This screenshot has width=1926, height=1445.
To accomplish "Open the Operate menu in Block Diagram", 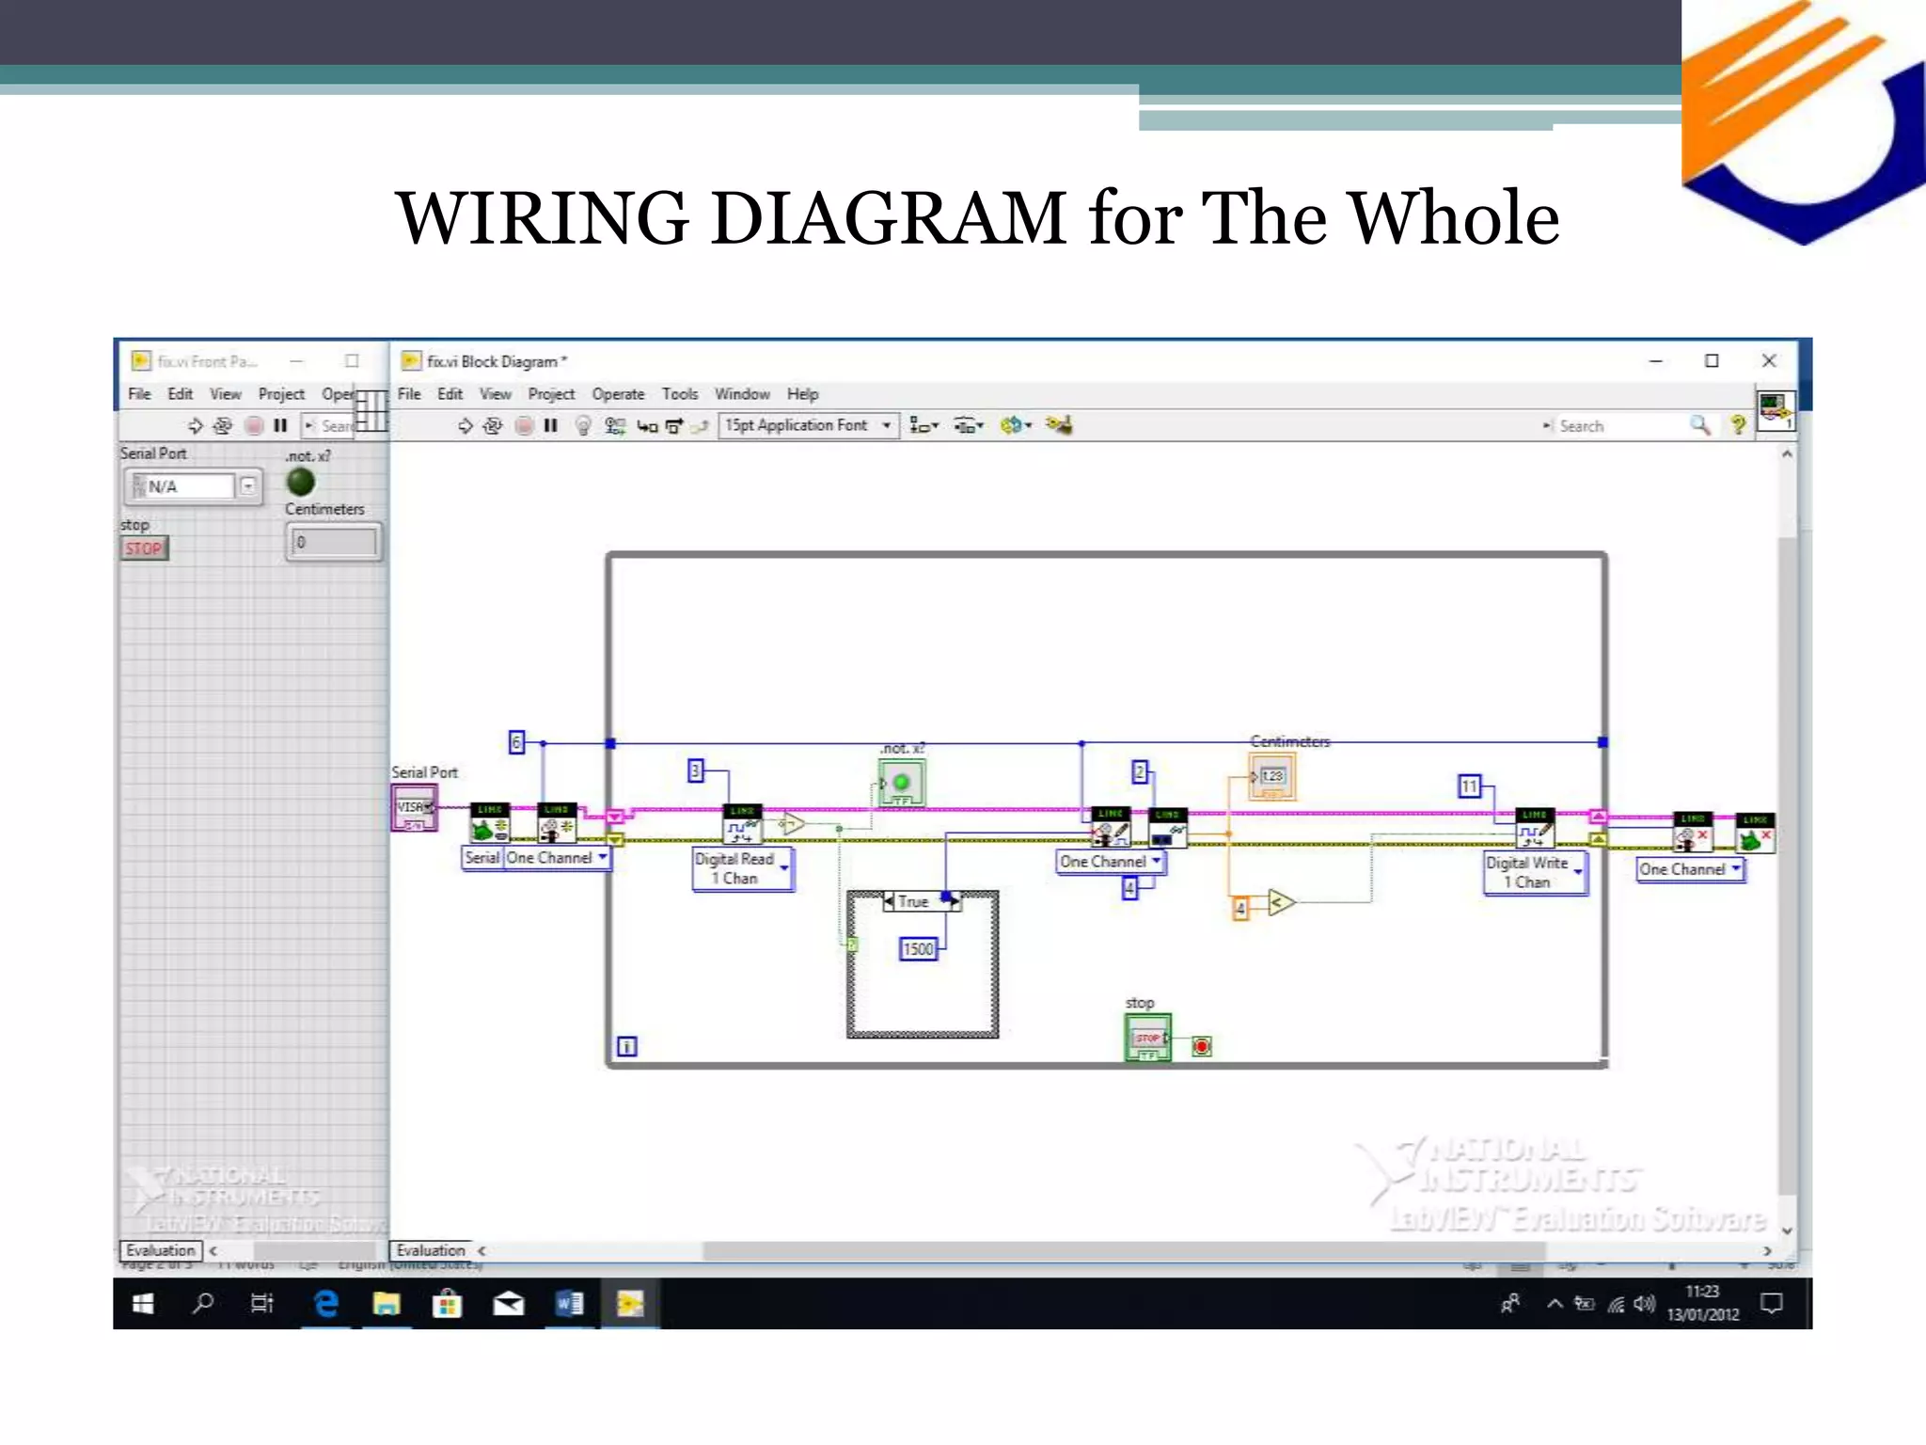I will pos(618,394).
